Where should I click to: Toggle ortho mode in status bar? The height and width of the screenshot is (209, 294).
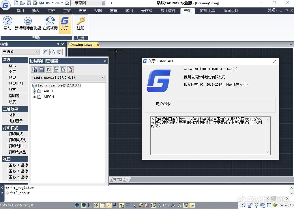point(90,205)
